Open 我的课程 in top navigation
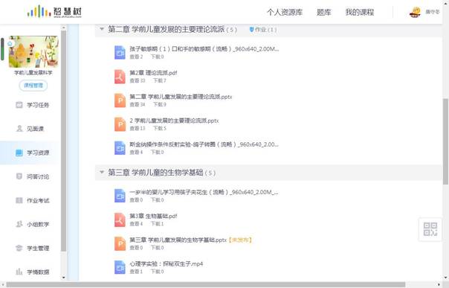 click(360, 13)
